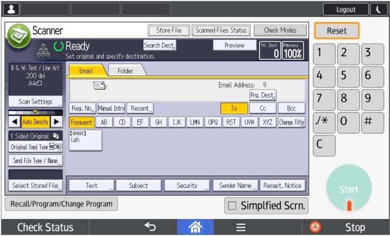Increase density with the right arrow
Image resolution: width=390 pixels, height=236 pixels.
[57, 122]
